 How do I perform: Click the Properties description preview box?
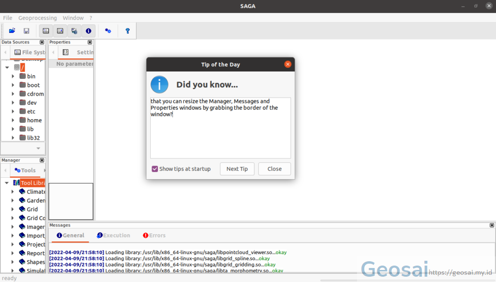[71, 201]
